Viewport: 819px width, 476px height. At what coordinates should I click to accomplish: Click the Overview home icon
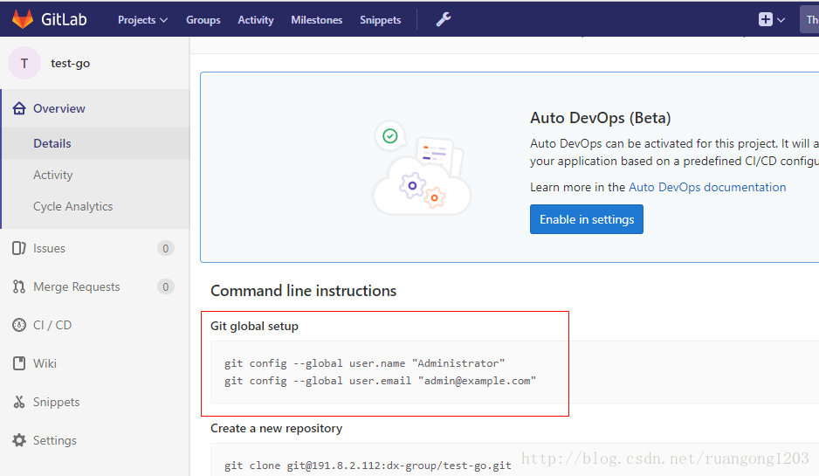[19, 108]
